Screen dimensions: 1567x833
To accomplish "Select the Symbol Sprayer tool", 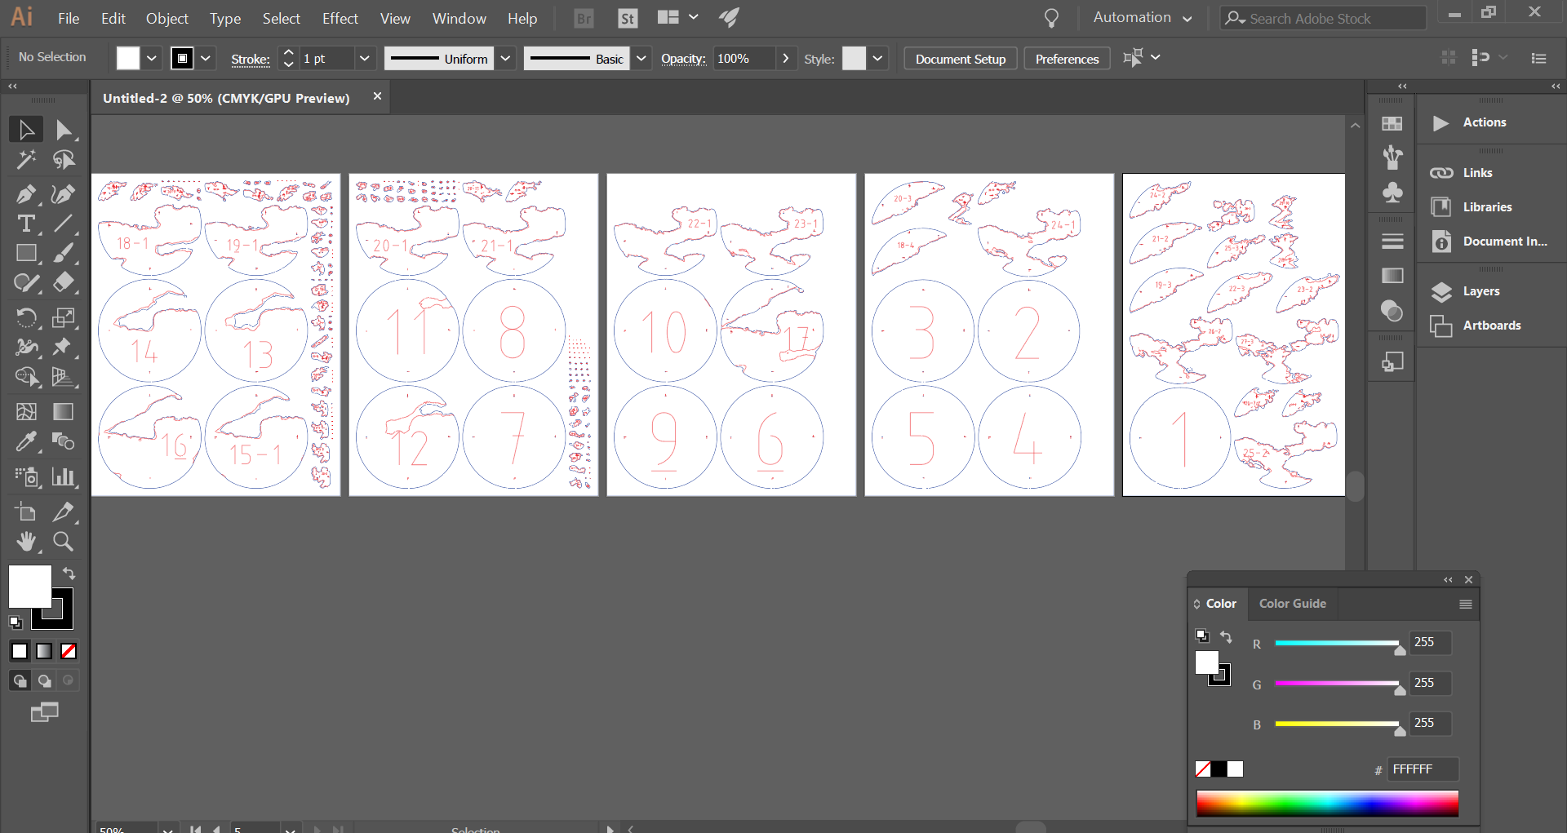I will [26, 476].
